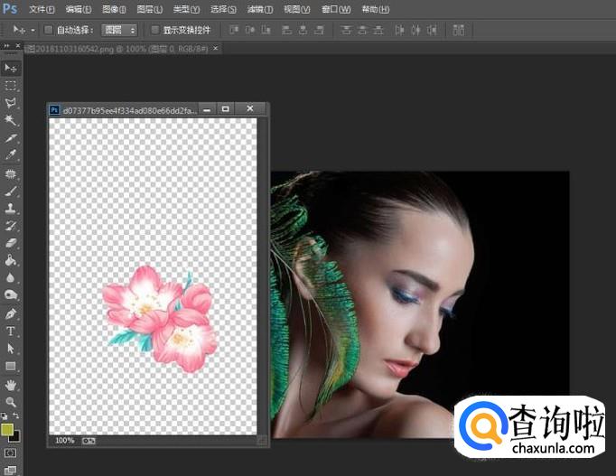Viewport: 616px width, 476px height.
Task: Toggle the 显示变换控件 checkbox
Action: click(x=154, y=30)
